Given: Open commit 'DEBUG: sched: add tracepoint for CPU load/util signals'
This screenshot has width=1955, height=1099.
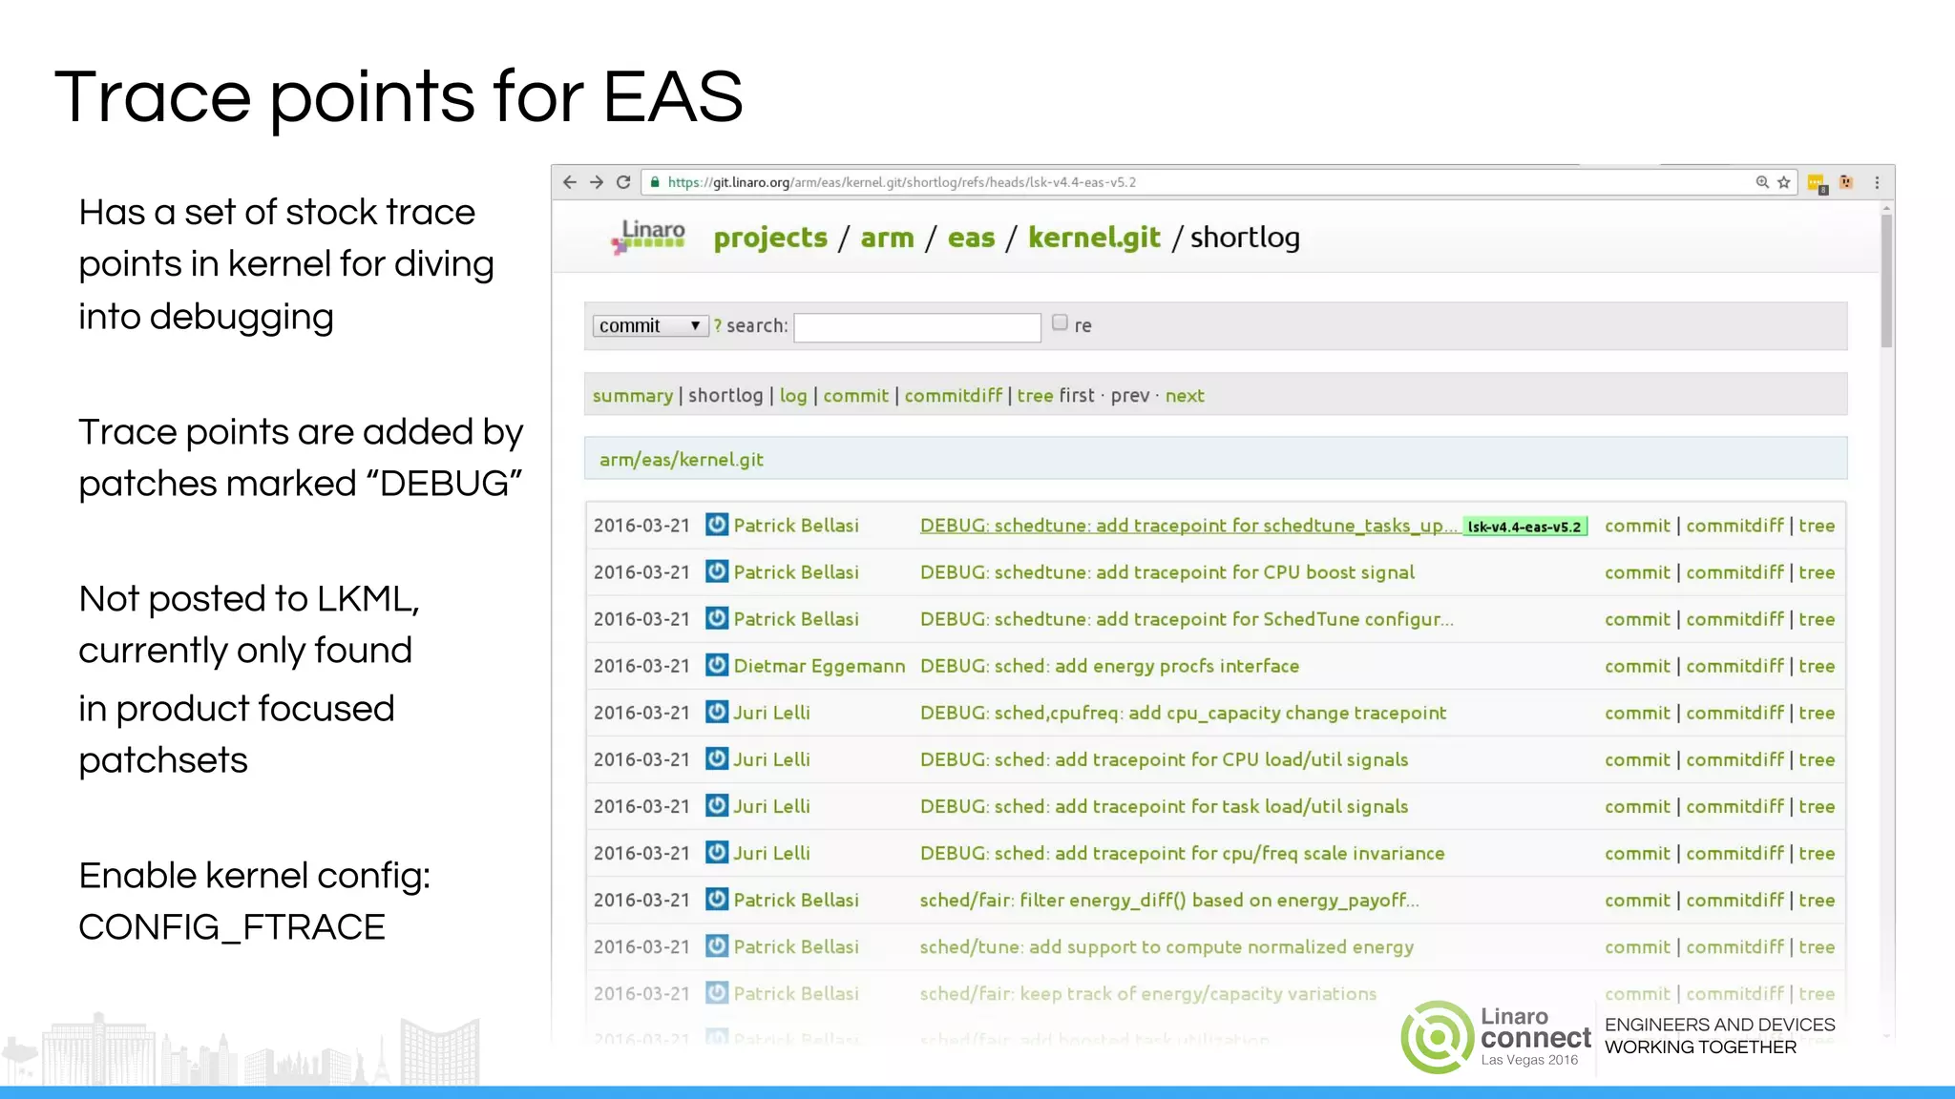Looking at the screenshot, I should 1164,759.
